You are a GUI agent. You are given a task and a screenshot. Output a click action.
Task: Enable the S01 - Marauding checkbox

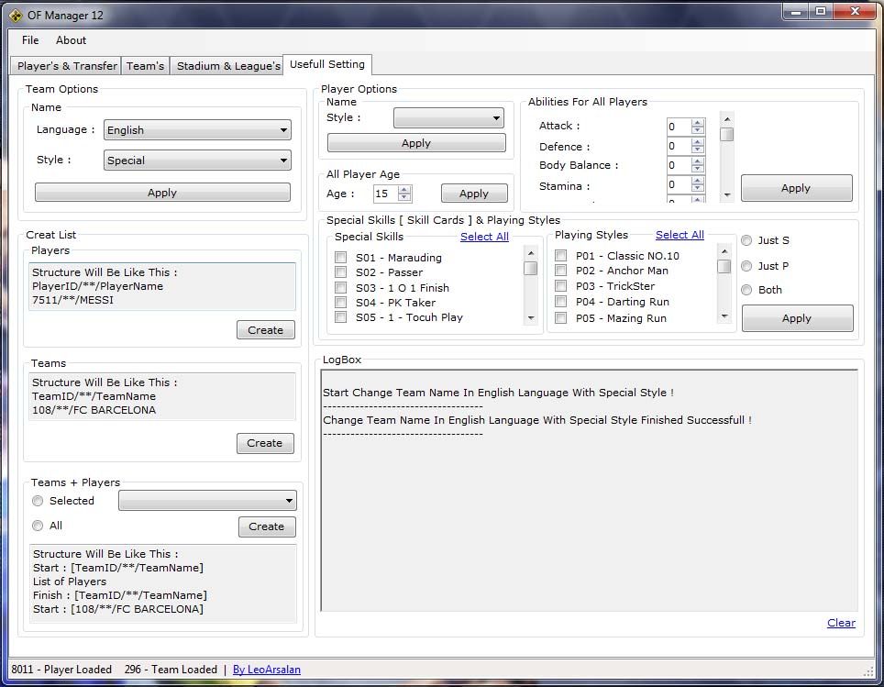(341, 258)
